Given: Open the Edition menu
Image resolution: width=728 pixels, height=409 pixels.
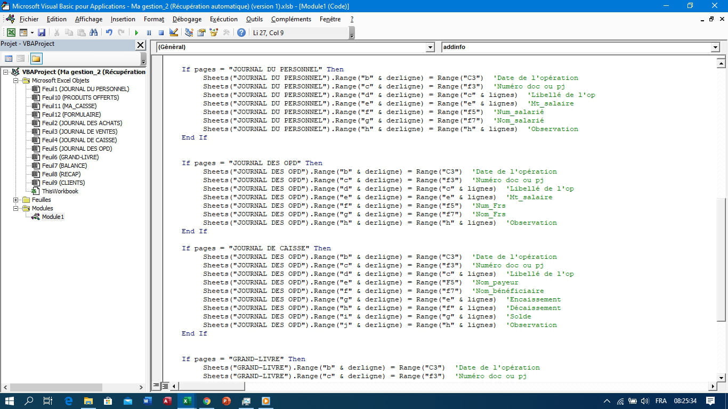Looking at the screenshot, I should [x=56, y=19].
